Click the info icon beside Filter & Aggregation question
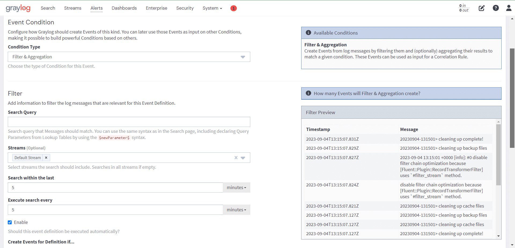Screen dimensions: 515x248 pyautogui.click(x=308, y=93)
